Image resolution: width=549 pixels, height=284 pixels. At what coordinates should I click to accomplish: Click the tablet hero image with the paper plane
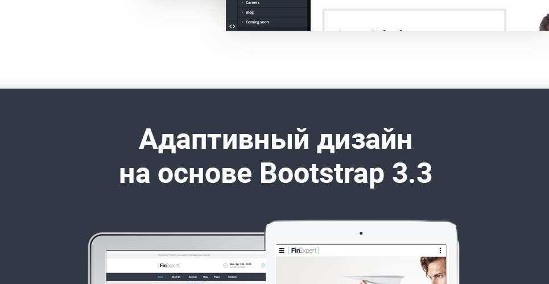pos(361,270)
